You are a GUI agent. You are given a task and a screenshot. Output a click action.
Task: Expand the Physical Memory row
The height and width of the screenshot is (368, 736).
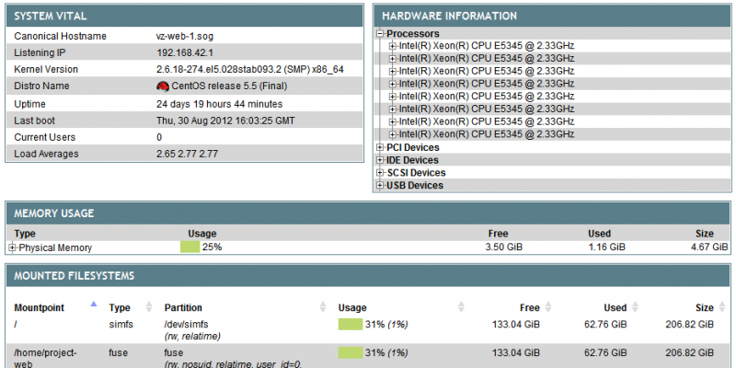pyautogui.click(x=13, y=247)
